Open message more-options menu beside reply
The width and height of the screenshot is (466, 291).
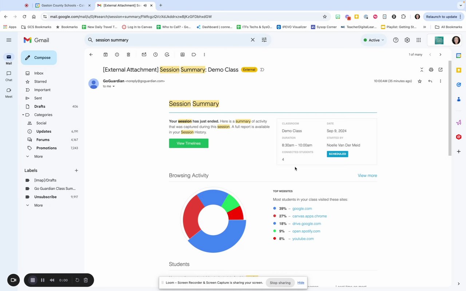click(x=441, y=81)
